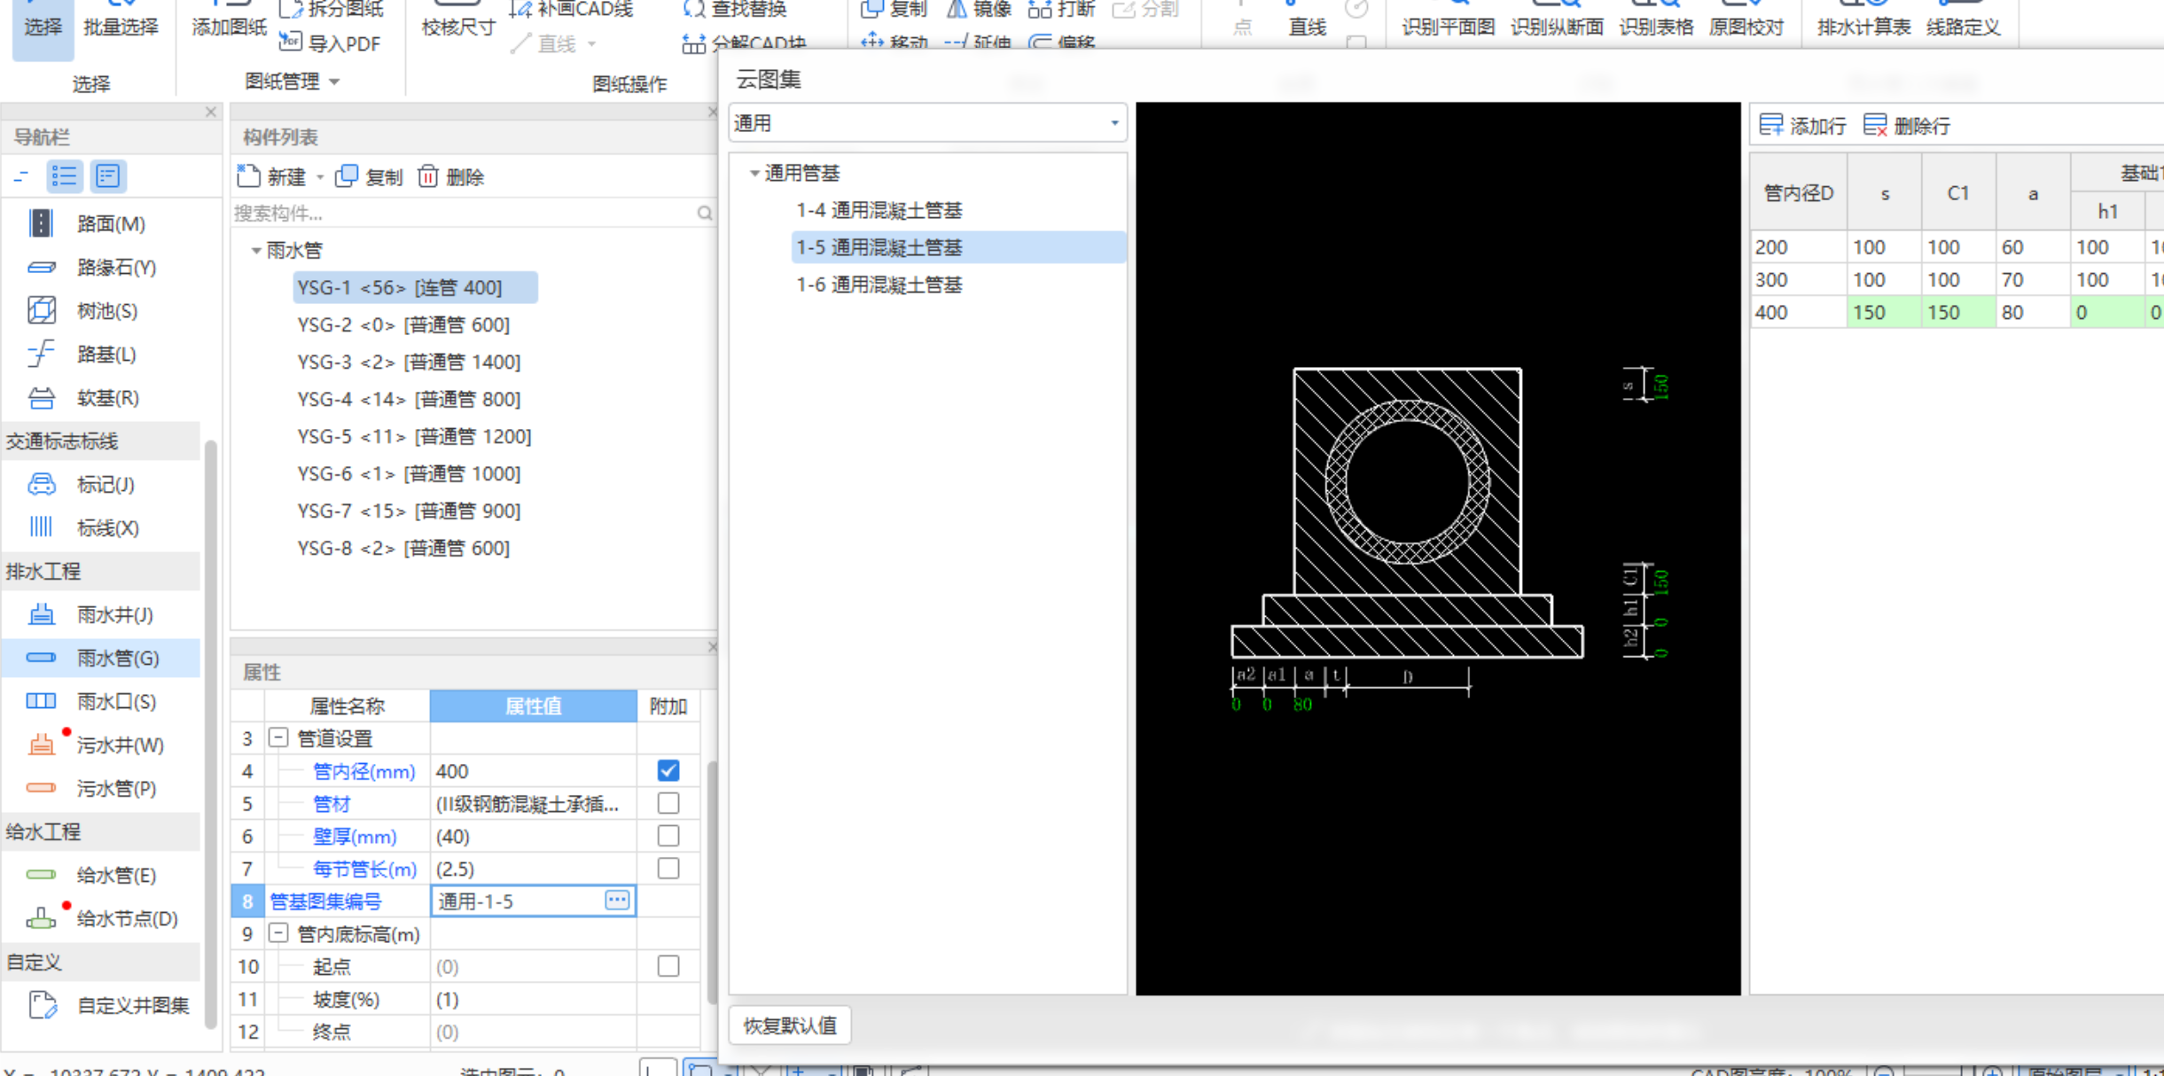Select the 软基(R) soft foundation icon
Viewport: 2164px width, 1076px height.
41,397
